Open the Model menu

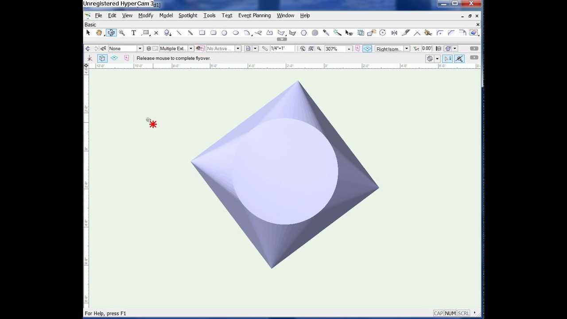[x=166, y=16]
